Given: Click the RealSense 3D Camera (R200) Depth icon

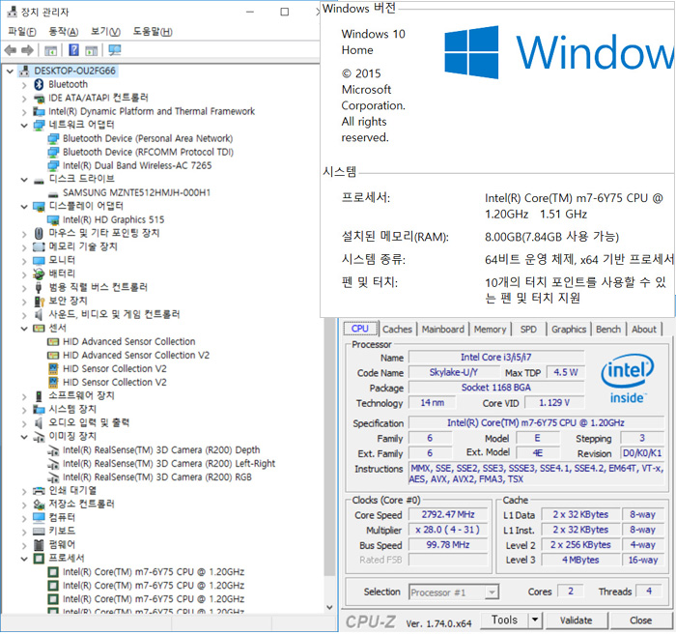Looking at the screenshot, I should (53, 450).
